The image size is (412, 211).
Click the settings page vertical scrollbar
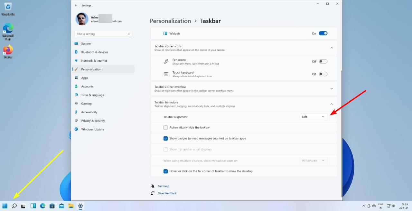[x=341, y=133]
